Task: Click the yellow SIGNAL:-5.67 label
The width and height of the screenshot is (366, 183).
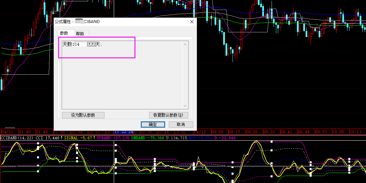Action: 78,138
